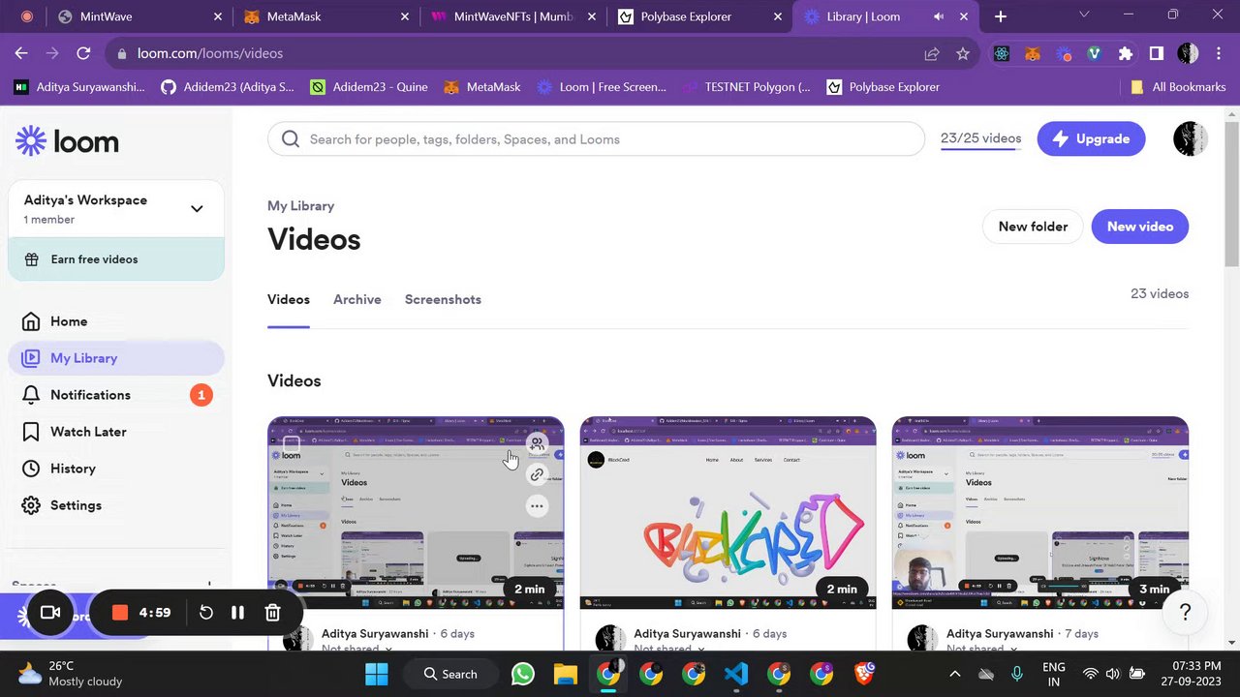Open the 3 min video thumbnail
Screen dimensions: 1240x697
coord(1040,512)
